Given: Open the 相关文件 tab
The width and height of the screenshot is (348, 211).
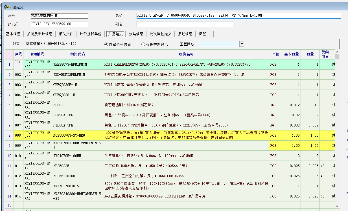Looking at the screenshot, I should 66,34.
